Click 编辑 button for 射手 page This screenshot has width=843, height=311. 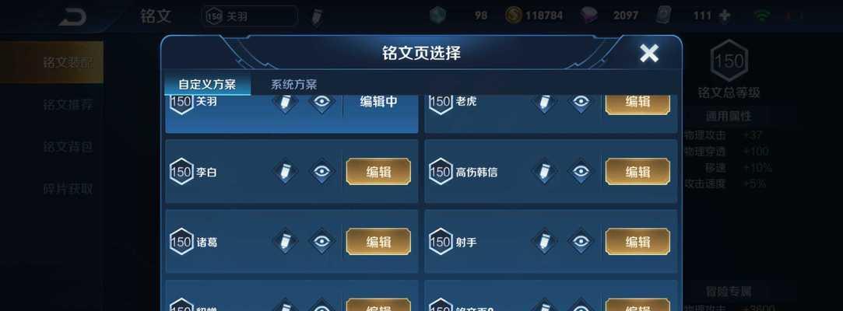pos(638,242)
